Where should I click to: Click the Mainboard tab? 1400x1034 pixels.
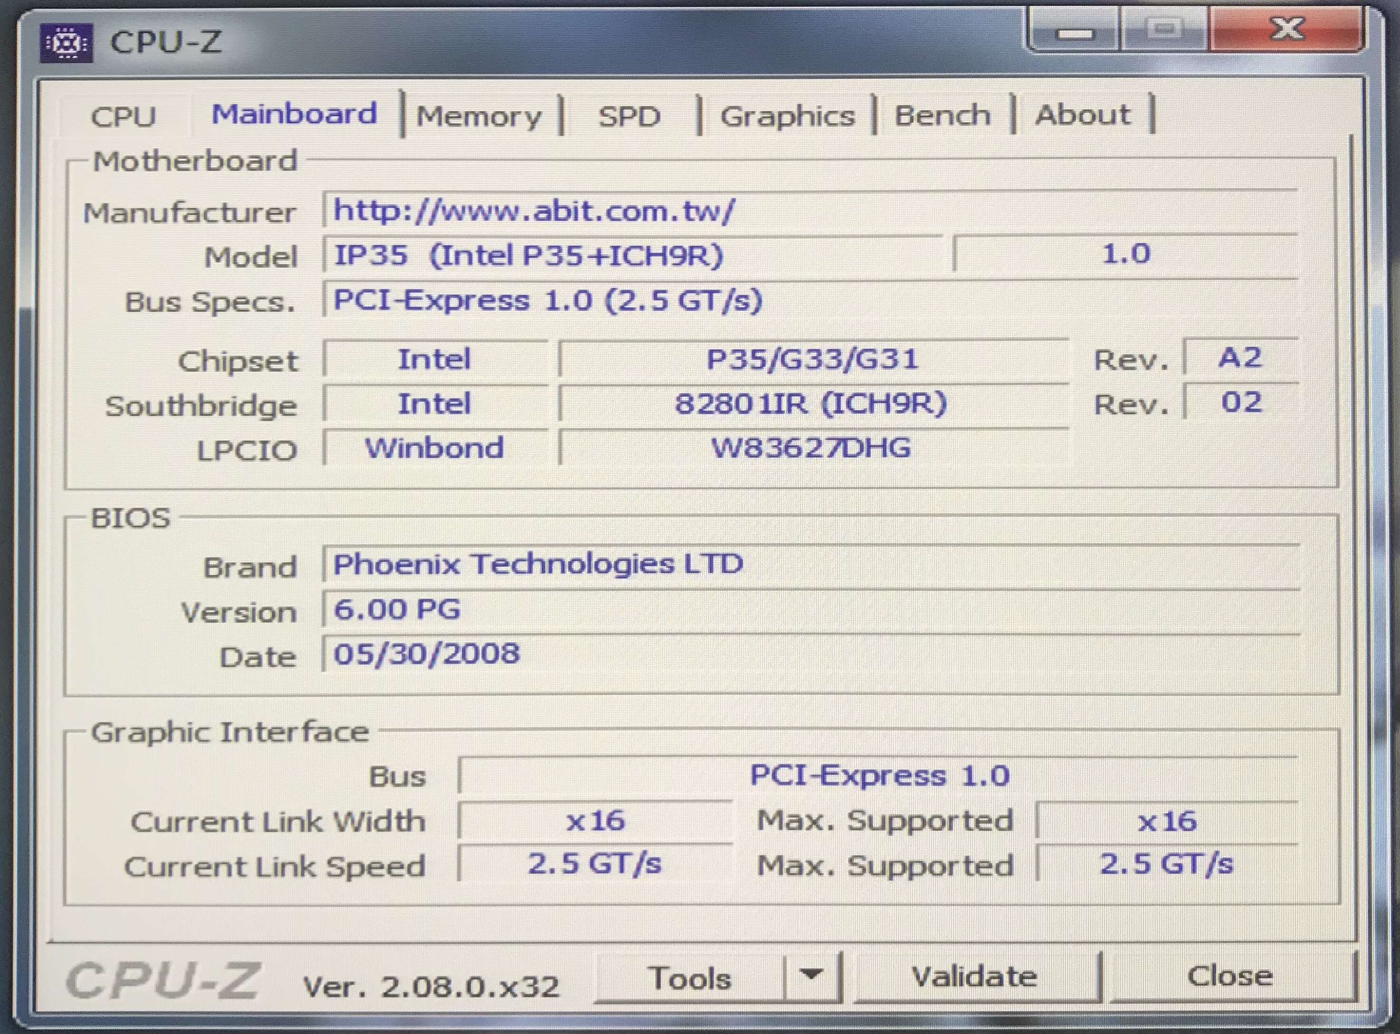coord(294,115)
